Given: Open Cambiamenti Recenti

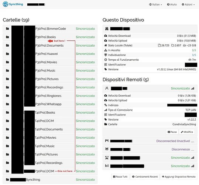Looking at the screenshot, I should point(145,176).
